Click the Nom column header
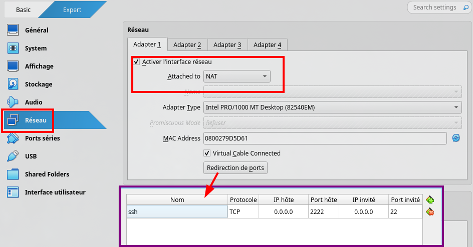The width and height of the screenshot is (473, 247). [x=177, y=200]
